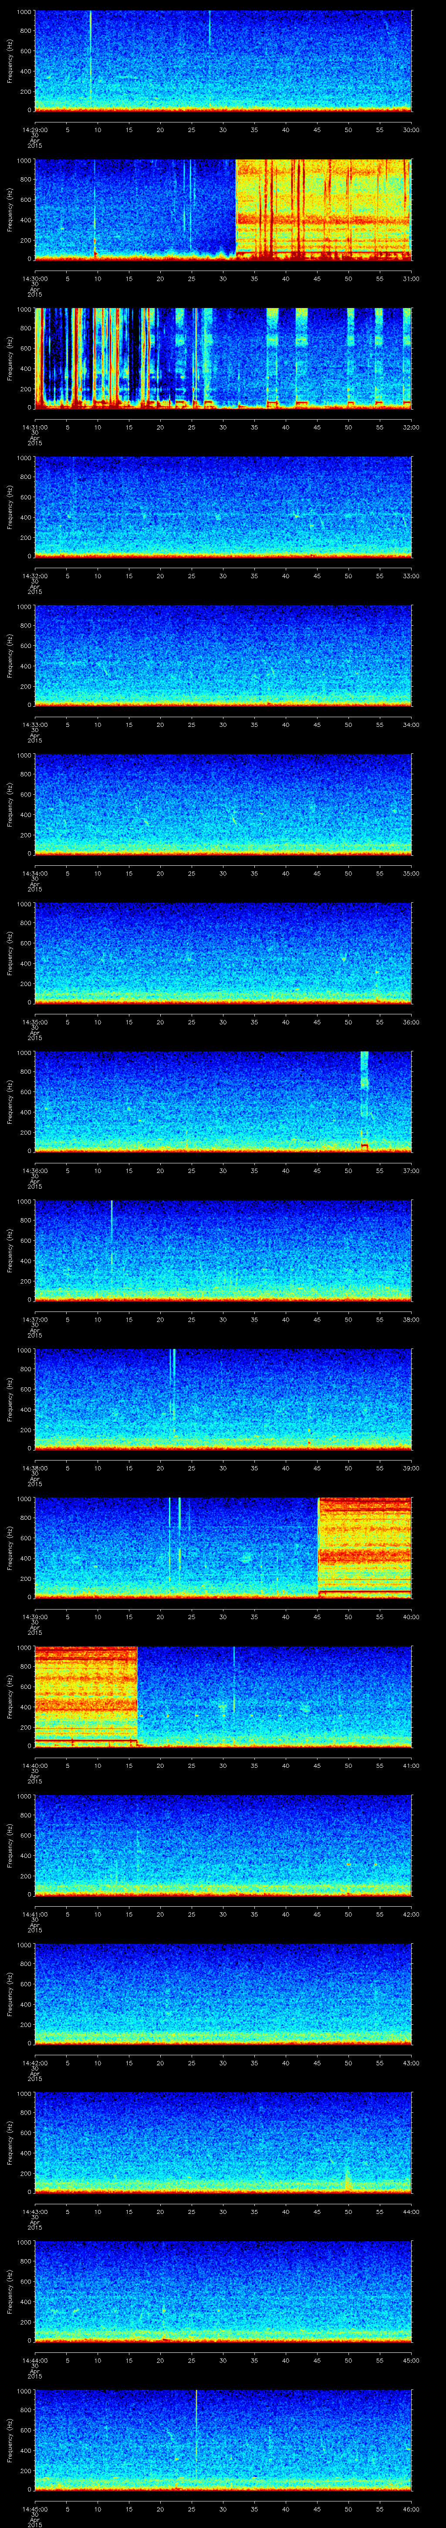Click the 14:31:00 time axis label
The width and height of the screenshot is (446, 2528).
pyautogui.click(x=35, y=427)
